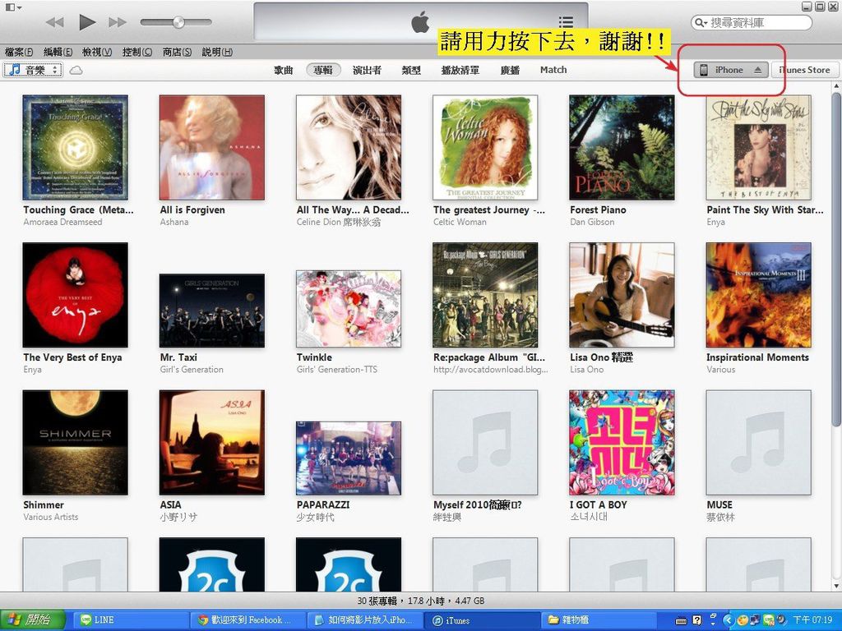
Task: Open Celine Dion All The Way album cover
Action: pos(349,148)
